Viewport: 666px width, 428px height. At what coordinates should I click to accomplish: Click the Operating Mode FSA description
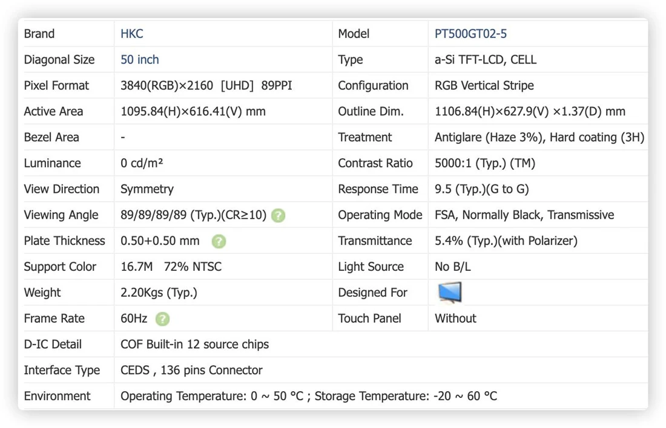pyautogui.click(x=524, y=215)
